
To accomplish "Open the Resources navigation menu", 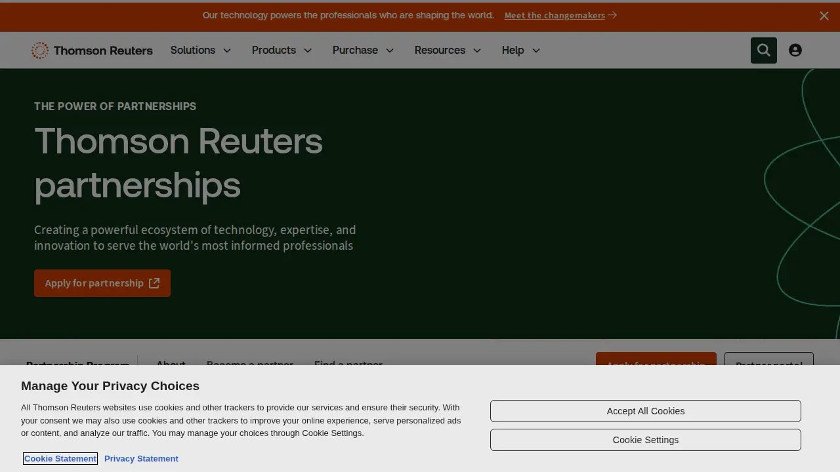I will coord(448,50).
